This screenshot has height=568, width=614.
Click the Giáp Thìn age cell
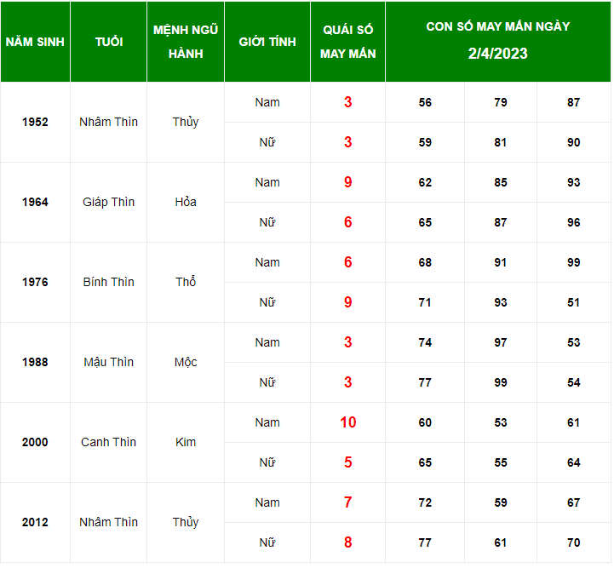point(108,203)
